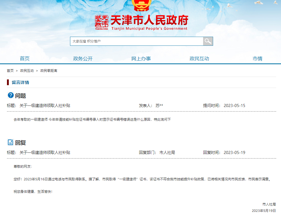281x214 pixels.
Task: Click the 政民互动 breadcrumb link
Action: [x=27, y=71]
